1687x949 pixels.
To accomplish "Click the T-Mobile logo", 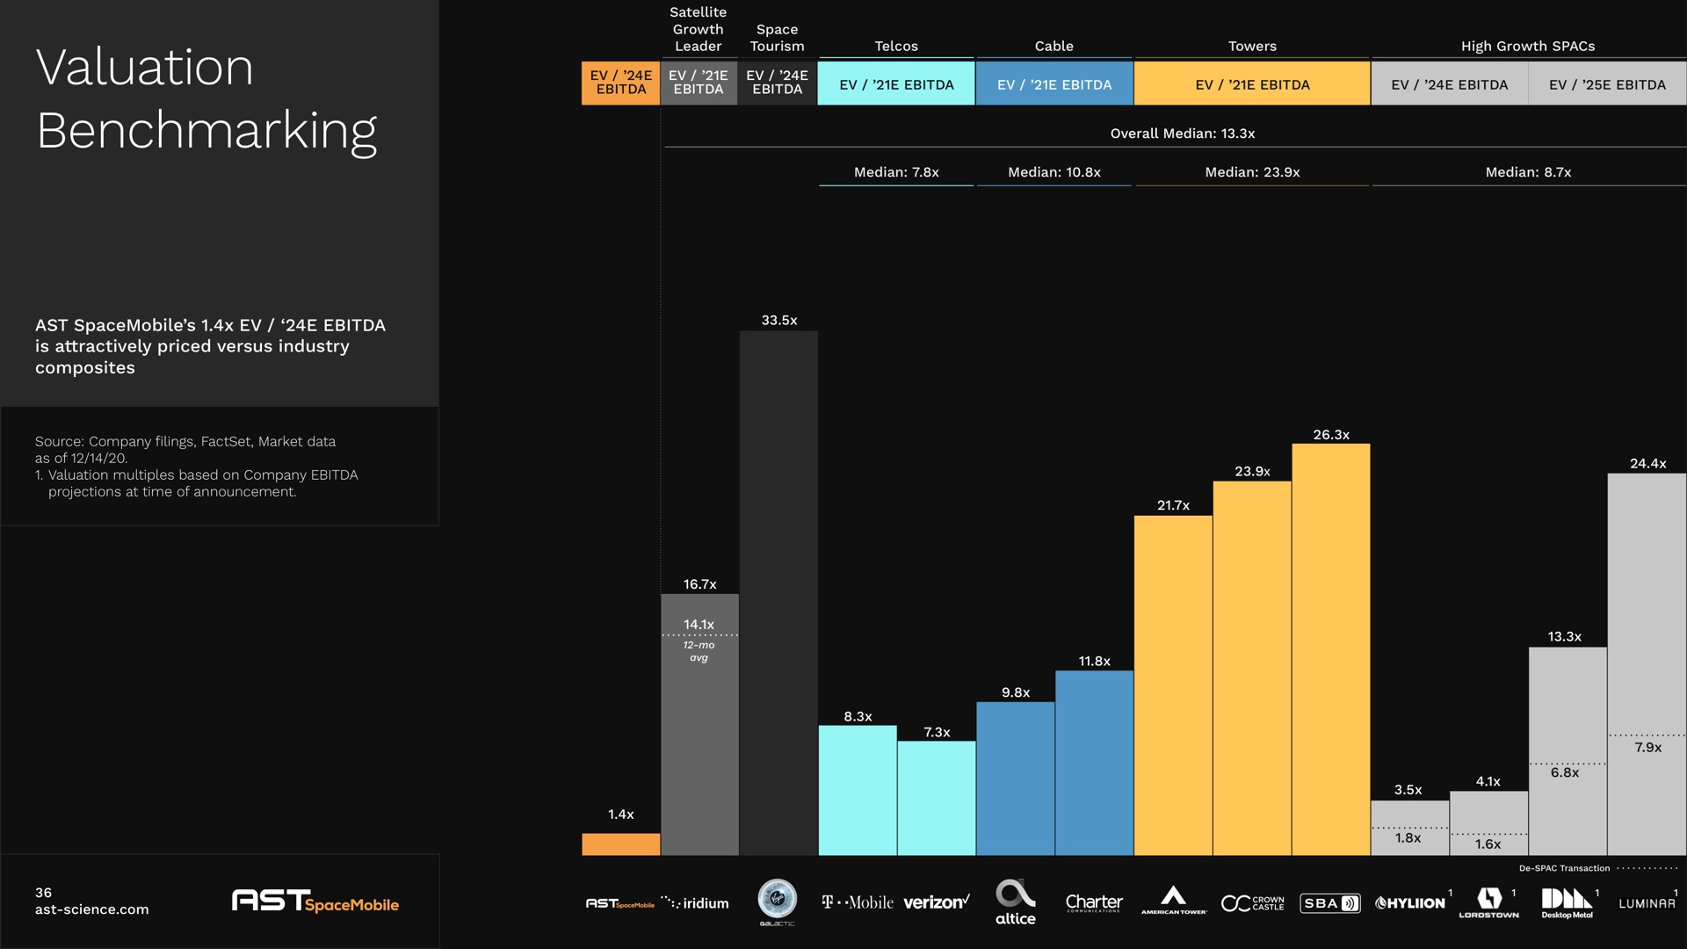I will pos(858,902).
